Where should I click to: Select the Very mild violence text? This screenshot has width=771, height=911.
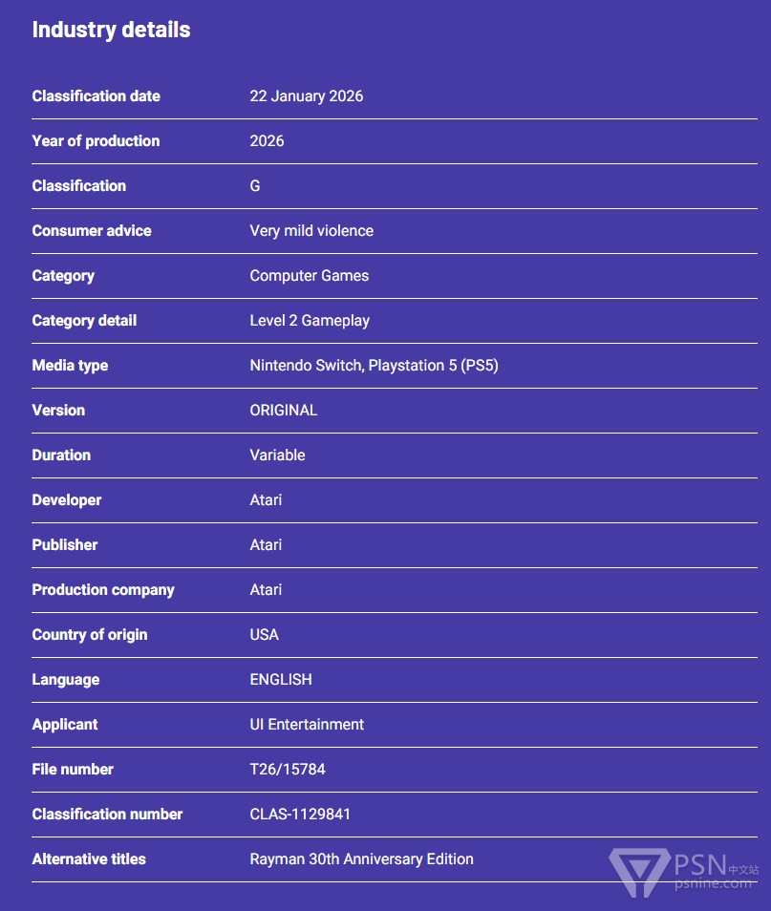pos(311,231)
